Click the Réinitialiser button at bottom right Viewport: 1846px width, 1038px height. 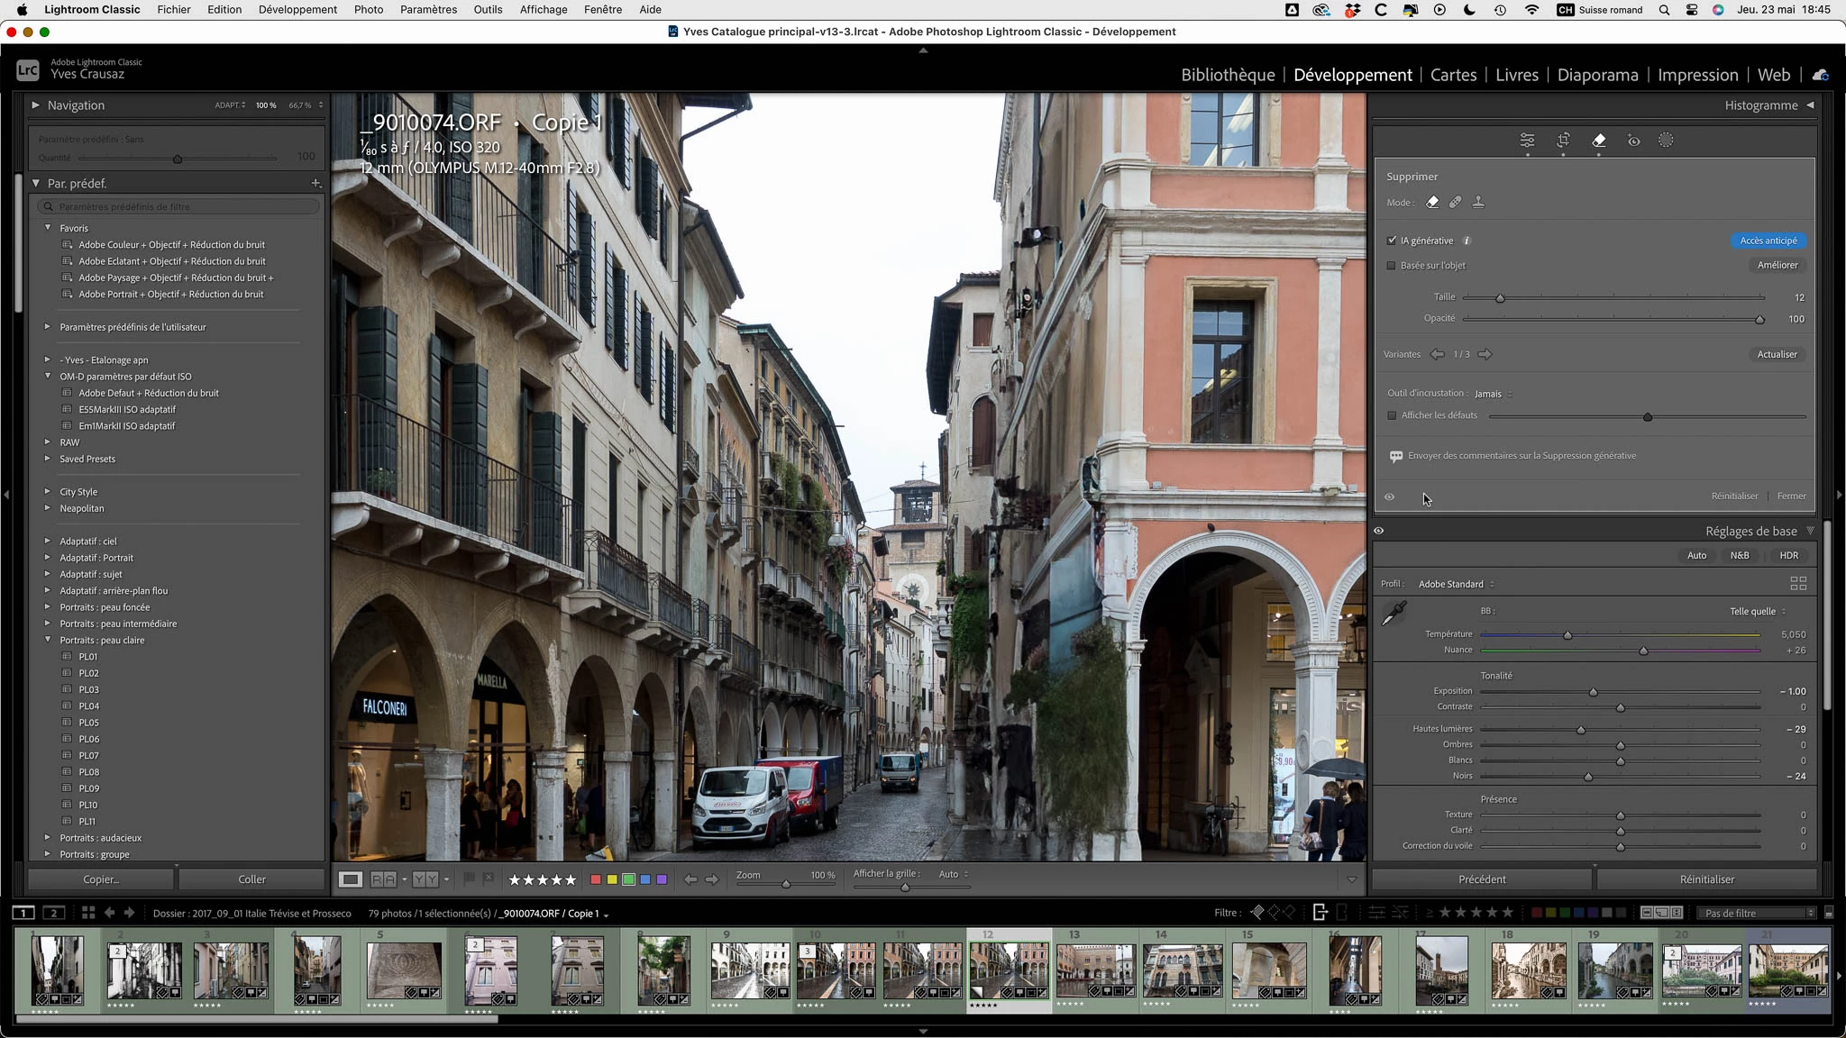1706,879
